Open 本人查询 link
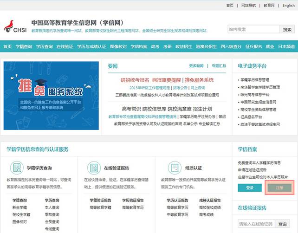298x233 pixels. point(52,207)
